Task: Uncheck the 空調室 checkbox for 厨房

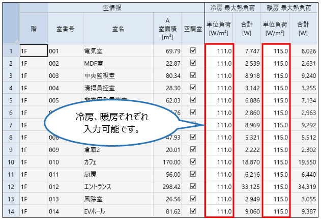Action: click(x=193, y=174)
